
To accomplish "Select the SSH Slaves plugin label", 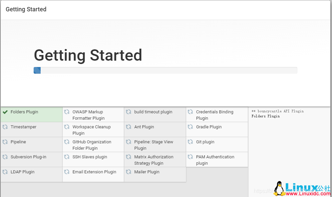I will (90, 157).
